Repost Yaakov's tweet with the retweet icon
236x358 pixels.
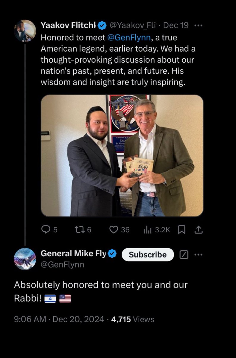click(79, 229)
